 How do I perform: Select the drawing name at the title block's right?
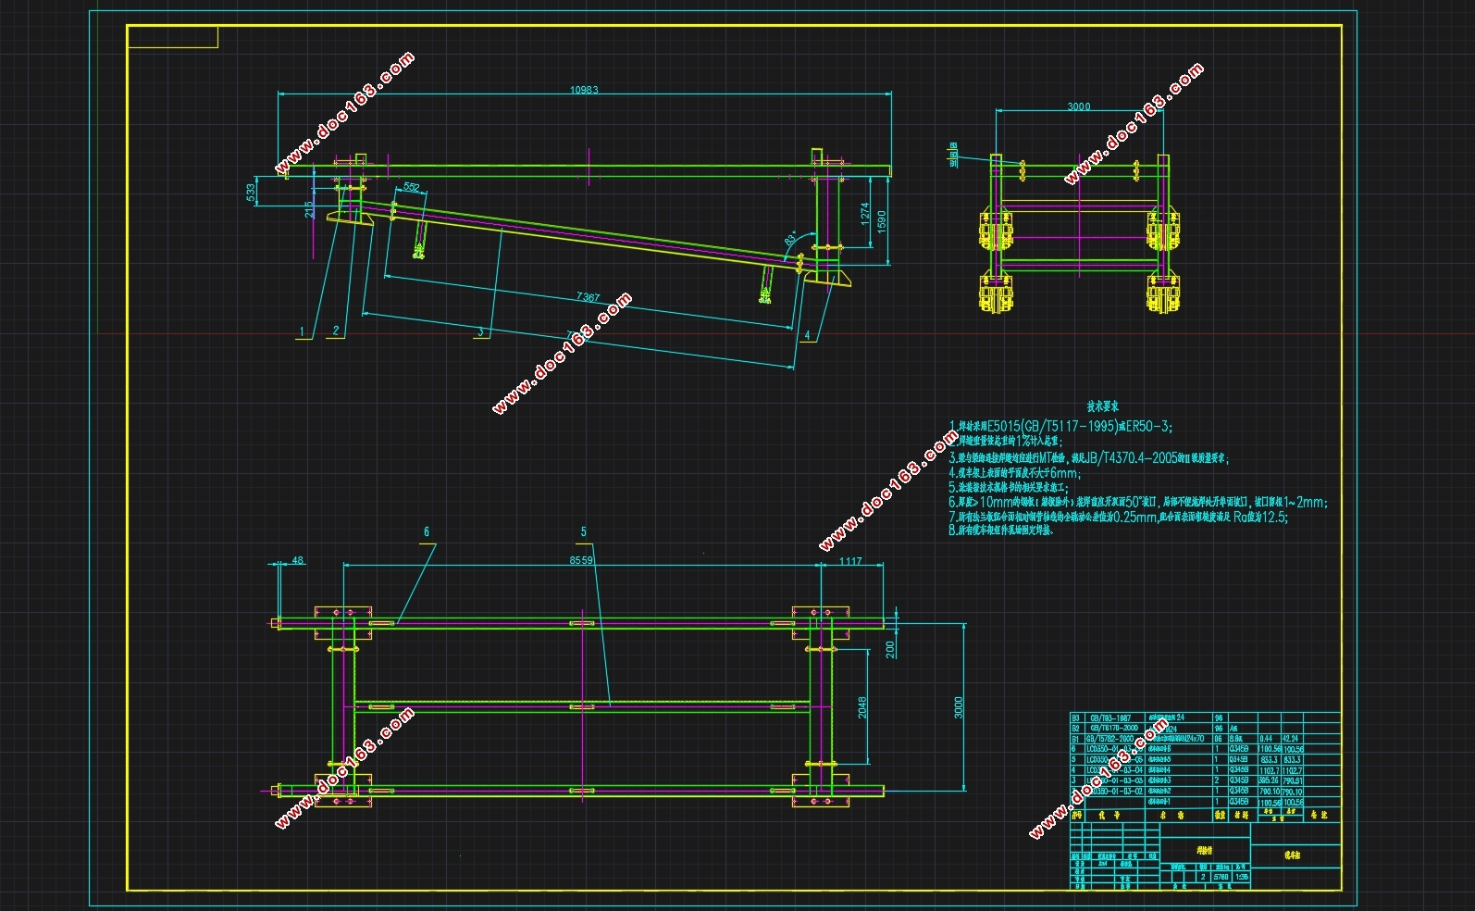(x=1293, y=855)
